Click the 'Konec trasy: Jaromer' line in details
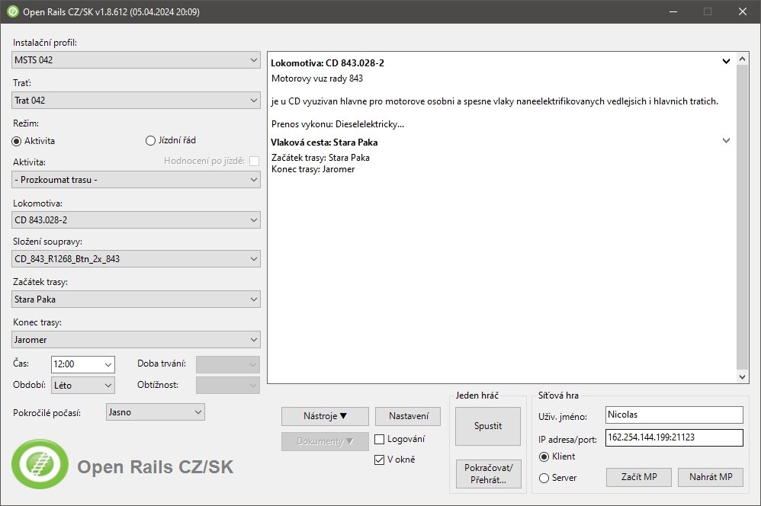 [313, 169]
